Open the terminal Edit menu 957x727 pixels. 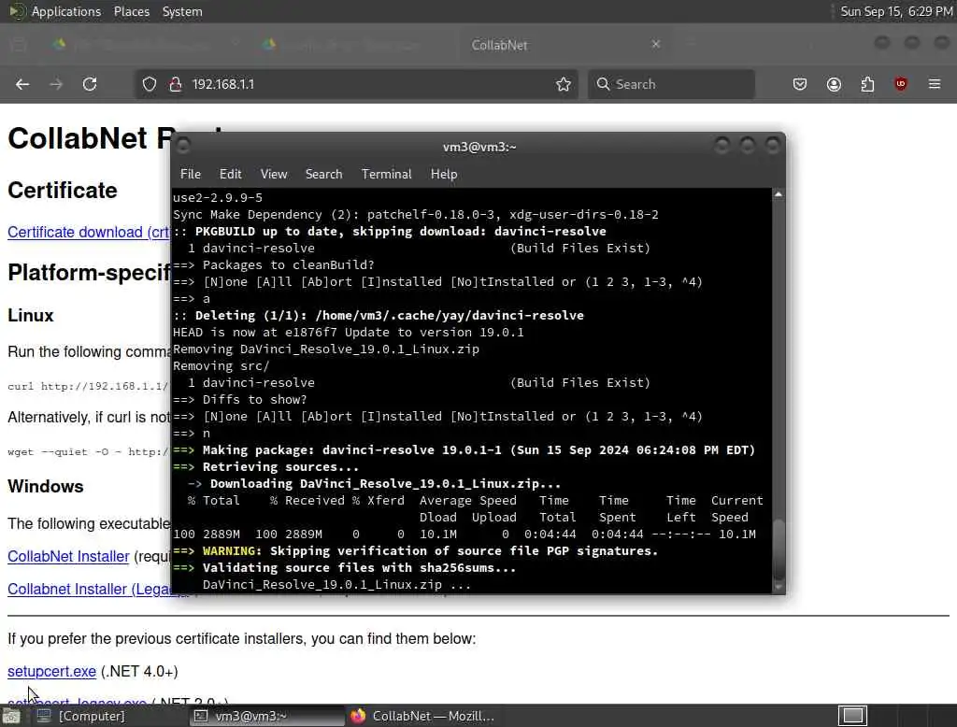[230, 174]
